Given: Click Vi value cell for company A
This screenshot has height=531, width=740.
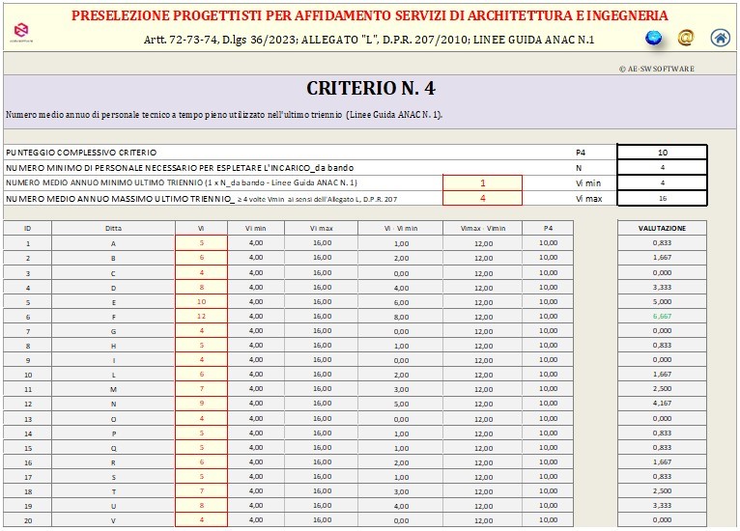Looking at the screenshot, I should [x=201, y=243].
